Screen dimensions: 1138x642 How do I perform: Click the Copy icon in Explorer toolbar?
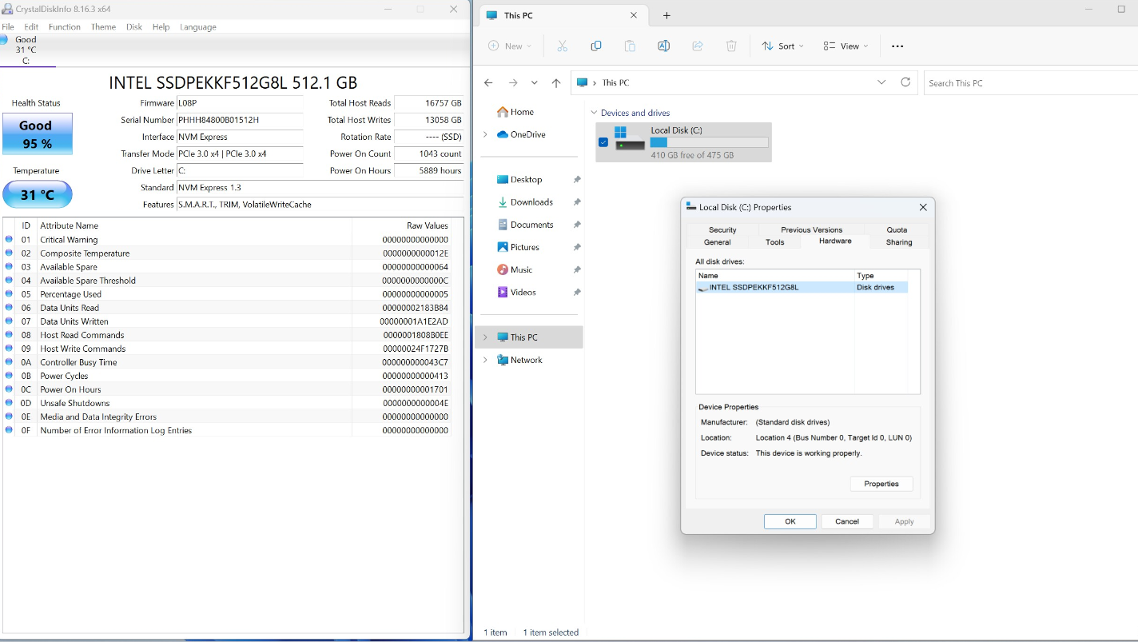[x=596, y=46]
